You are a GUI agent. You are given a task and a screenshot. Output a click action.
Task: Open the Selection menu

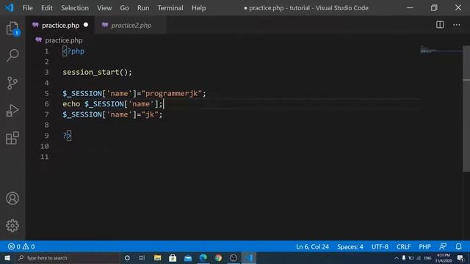[x=75, y=8]
